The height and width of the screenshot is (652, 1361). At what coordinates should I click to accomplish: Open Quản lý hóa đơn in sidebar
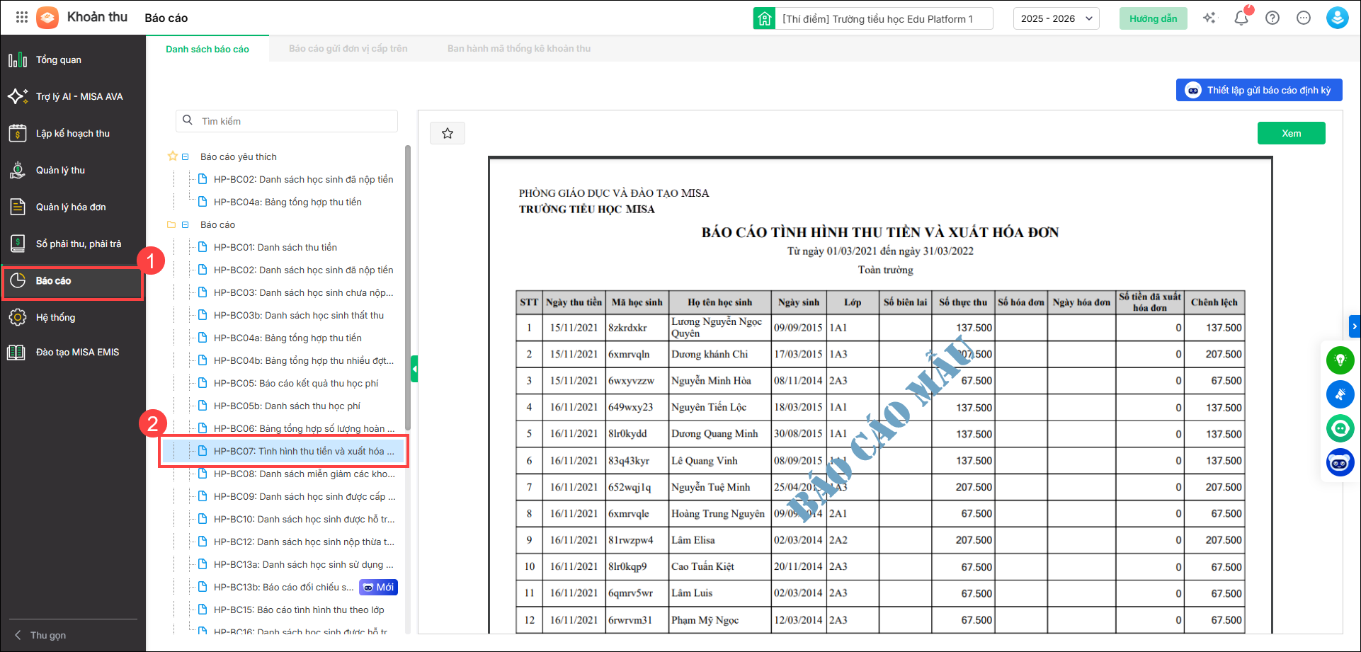pos(71,207)
